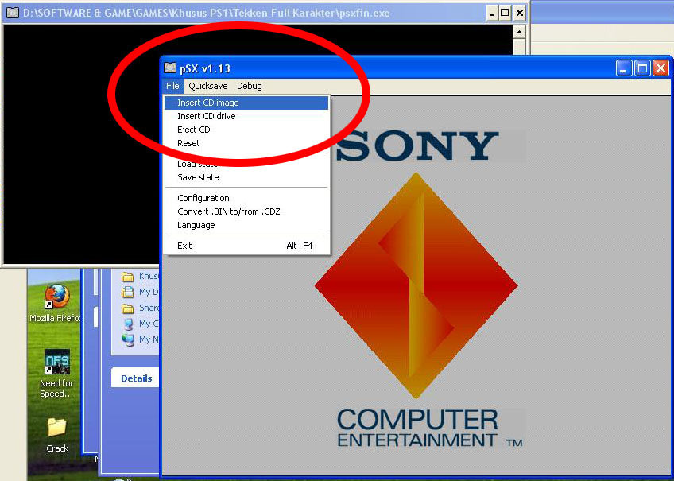Open Mozilla Firefox desktop shortcut

56,303
